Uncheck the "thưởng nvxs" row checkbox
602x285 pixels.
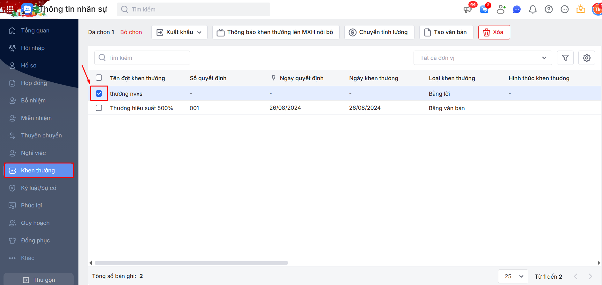click(99, 94)
